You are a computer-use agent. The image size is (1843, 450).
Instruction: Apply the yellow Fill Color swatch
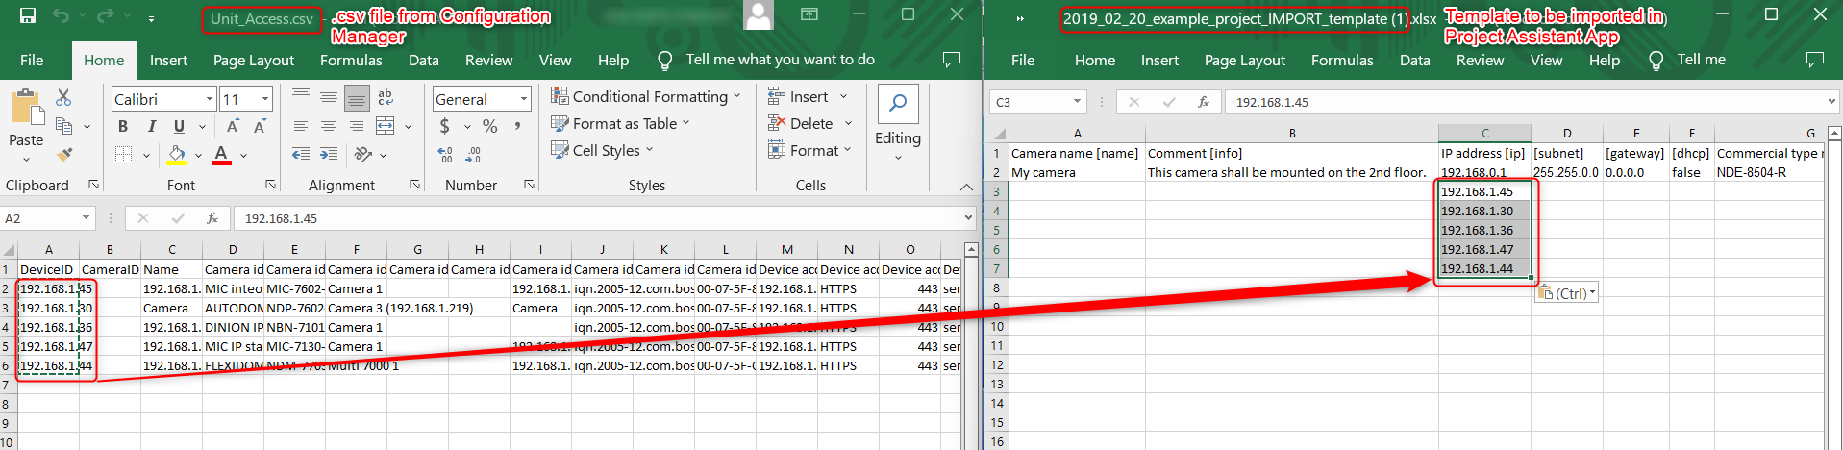(177, 155)
